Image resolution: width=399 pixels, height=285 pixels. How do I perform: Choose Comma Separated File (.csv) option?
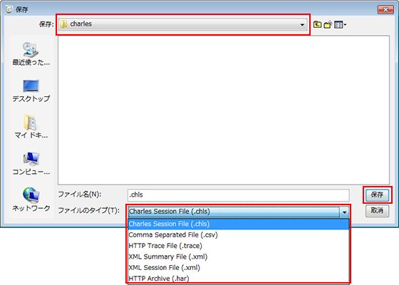coord(239,235)
